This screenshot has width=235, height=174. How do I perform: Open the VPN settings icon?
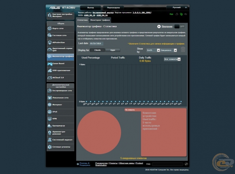(x=50, y=119)
